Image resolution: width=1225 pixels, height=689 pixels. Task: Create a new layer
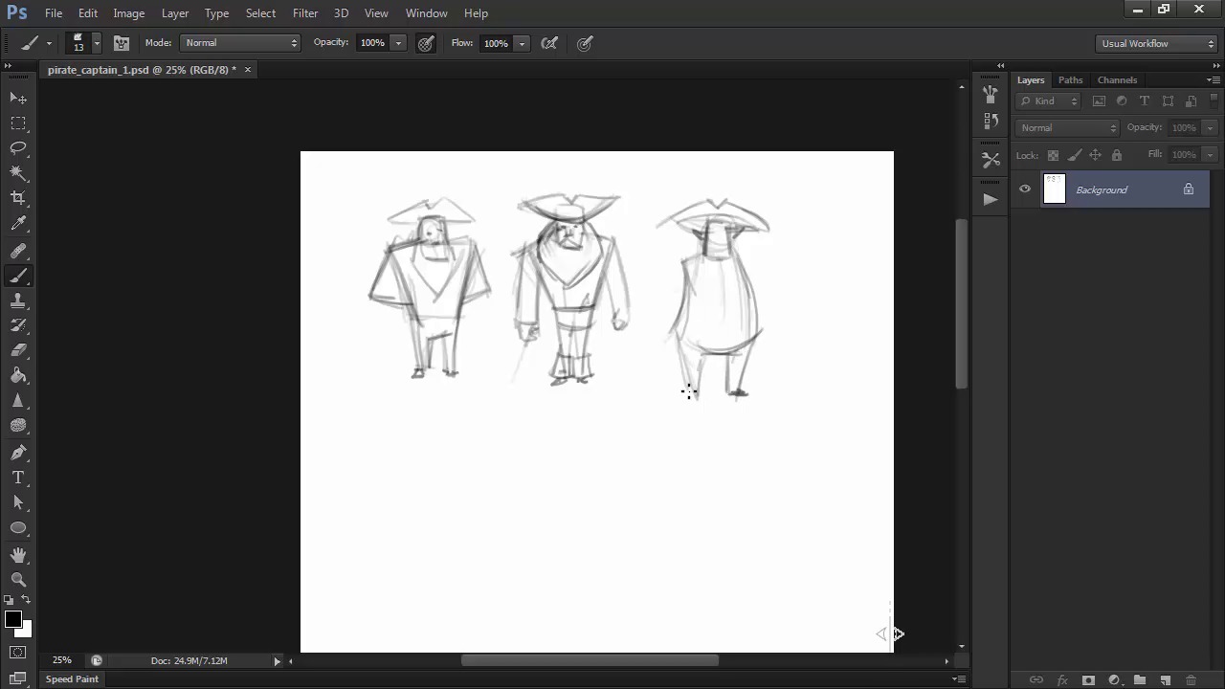(1165, 680)
